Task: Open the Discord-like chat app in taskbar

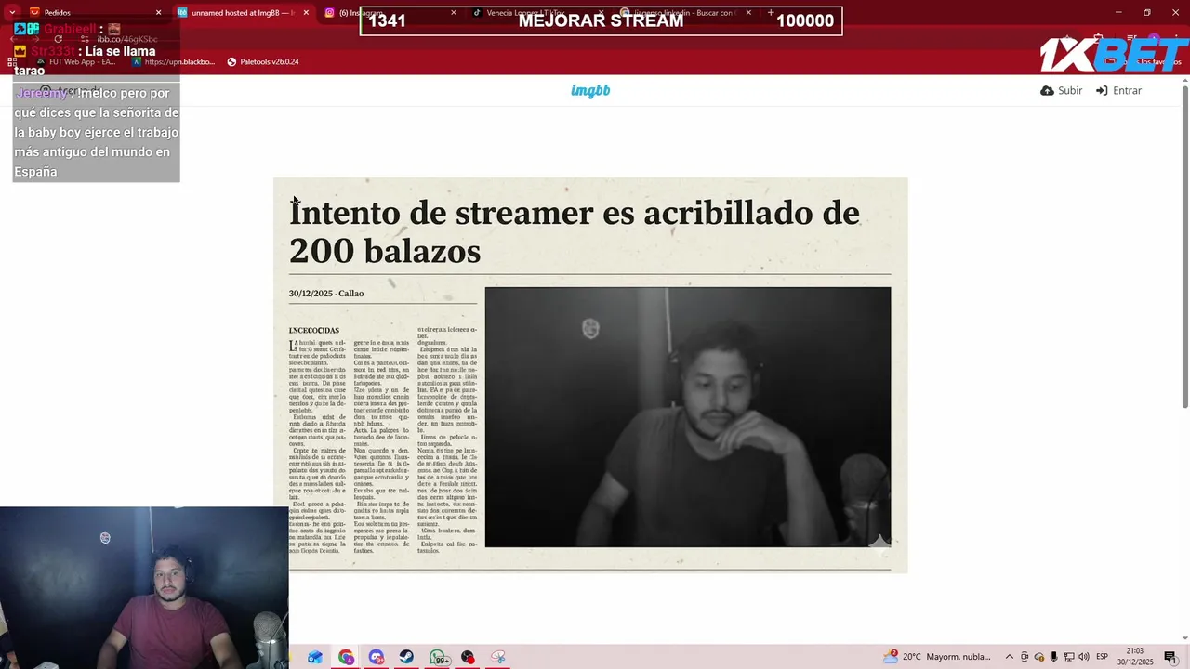Action: (377, 657)
